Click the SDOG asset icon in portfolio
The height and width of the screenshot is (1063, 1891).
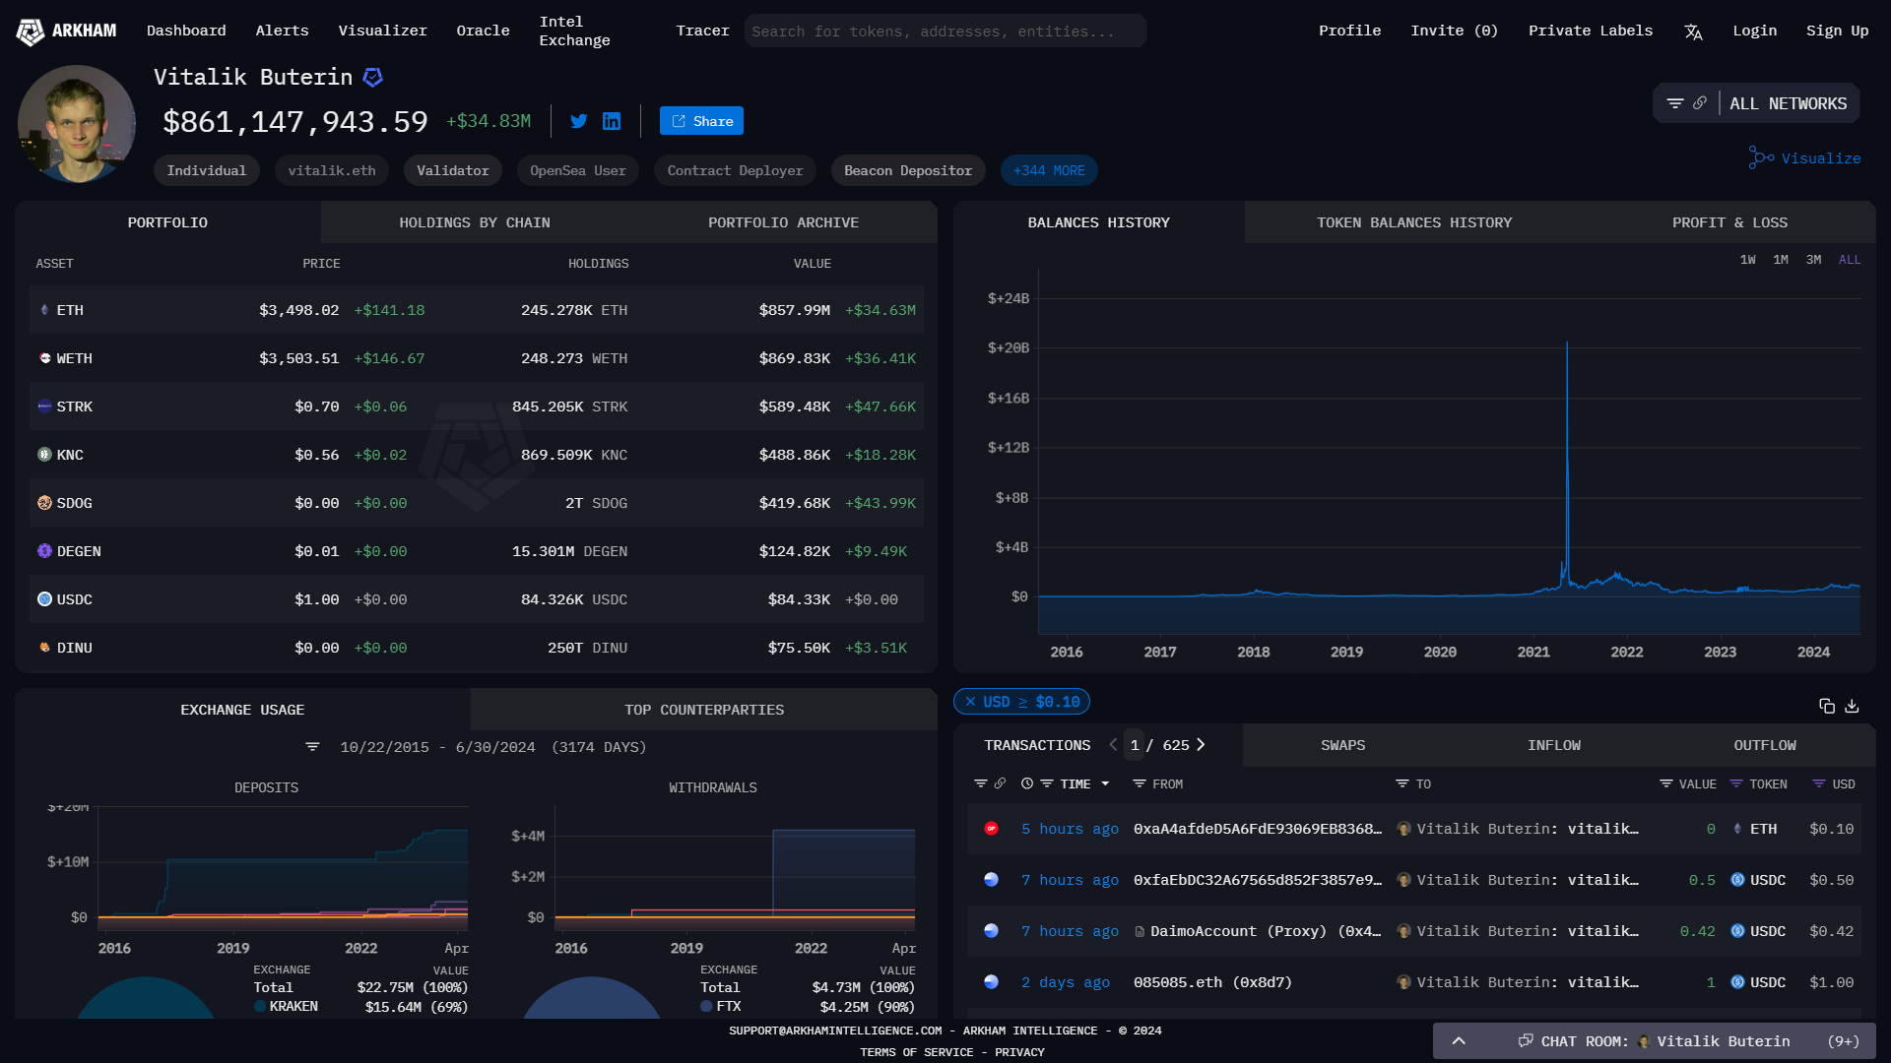pyautogui.click(x=44, y=503)
